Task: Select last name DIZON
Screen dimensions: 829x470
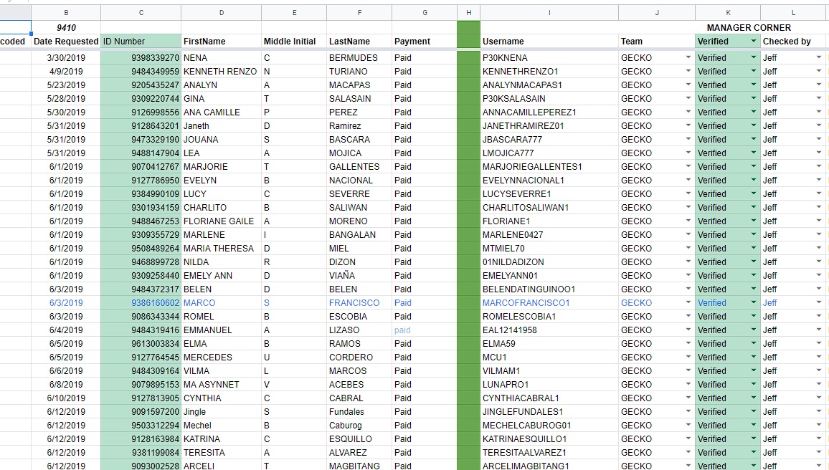Action: coord(359,262)
